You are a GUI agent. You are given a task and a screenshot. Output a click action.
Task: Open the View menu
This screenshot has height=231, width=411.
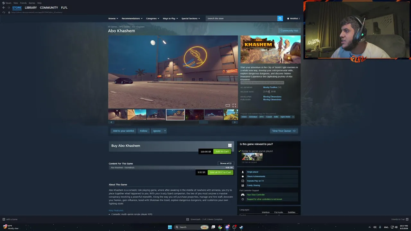tap(15, 3)
